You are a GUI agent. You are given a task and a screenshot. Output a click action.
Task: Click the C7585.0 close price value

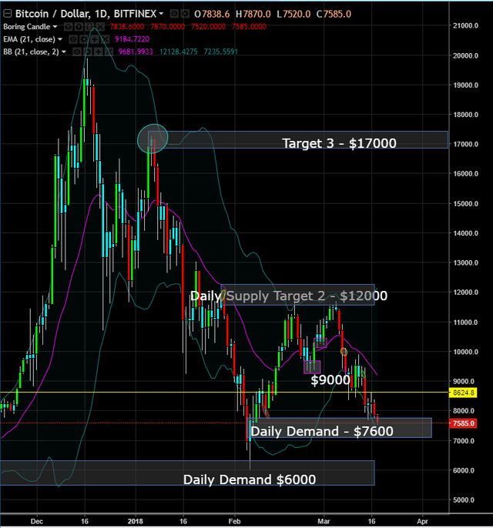click(x=334, y=14)
